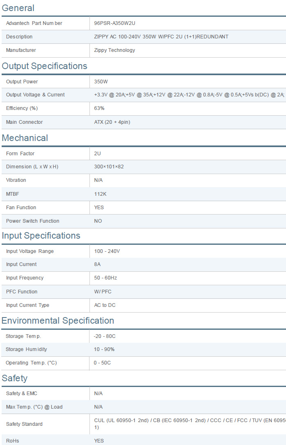Click the Mechanical section heading
Image resolution: width=286 pixels, height=445 pixels.
[25, 138]
